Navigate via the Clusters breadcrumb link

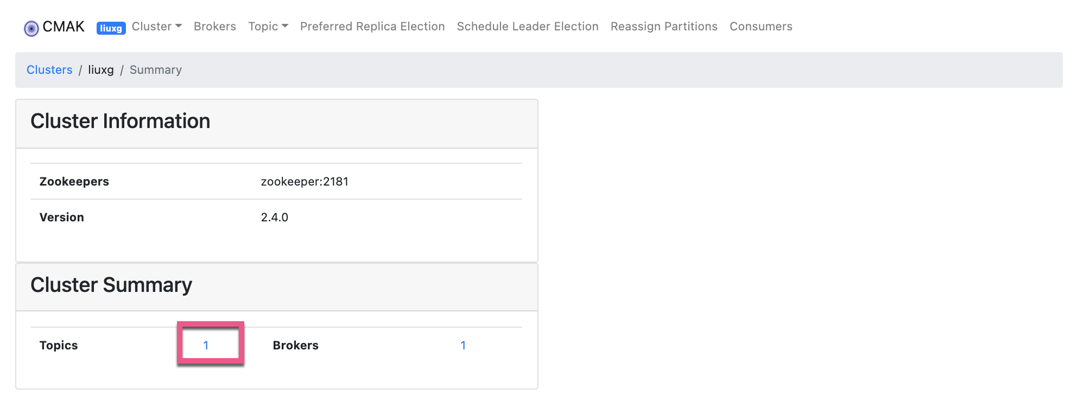[49, 69]
